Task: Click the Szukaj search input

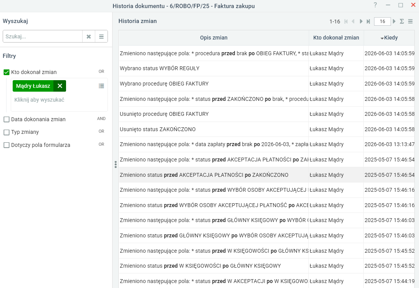Action: coord(43,36)
